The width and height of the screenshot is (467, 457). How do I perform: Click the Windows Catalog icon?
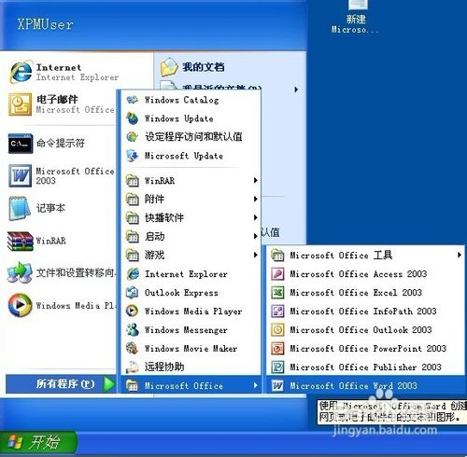pos(133,100)
